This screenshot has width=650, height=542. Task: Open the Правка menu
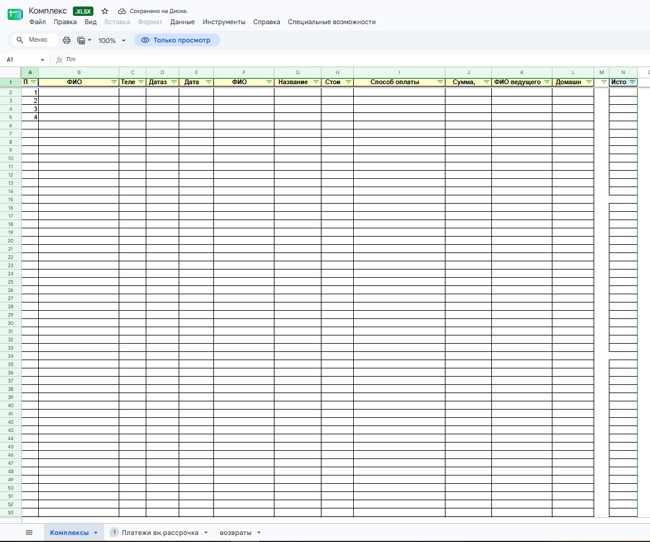(65, 22)
